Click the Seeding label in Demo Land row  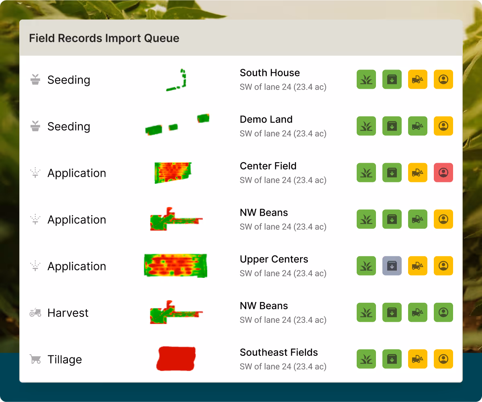point(69,127)
